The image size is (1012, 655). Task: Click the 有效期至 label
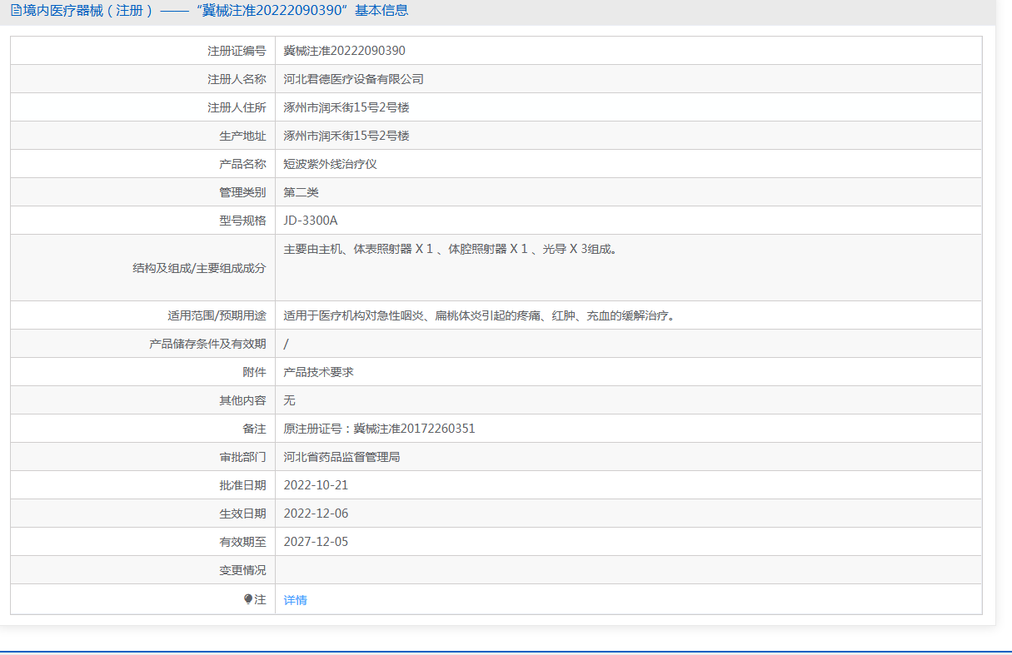(x=242, y=542)
